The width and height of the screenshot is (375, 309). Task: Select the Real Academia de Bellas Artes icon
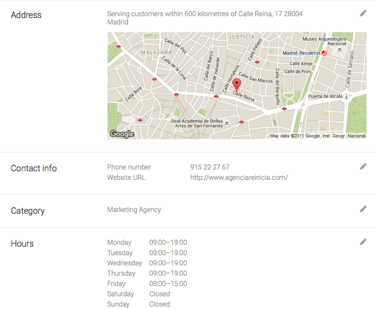pos(227,124)
